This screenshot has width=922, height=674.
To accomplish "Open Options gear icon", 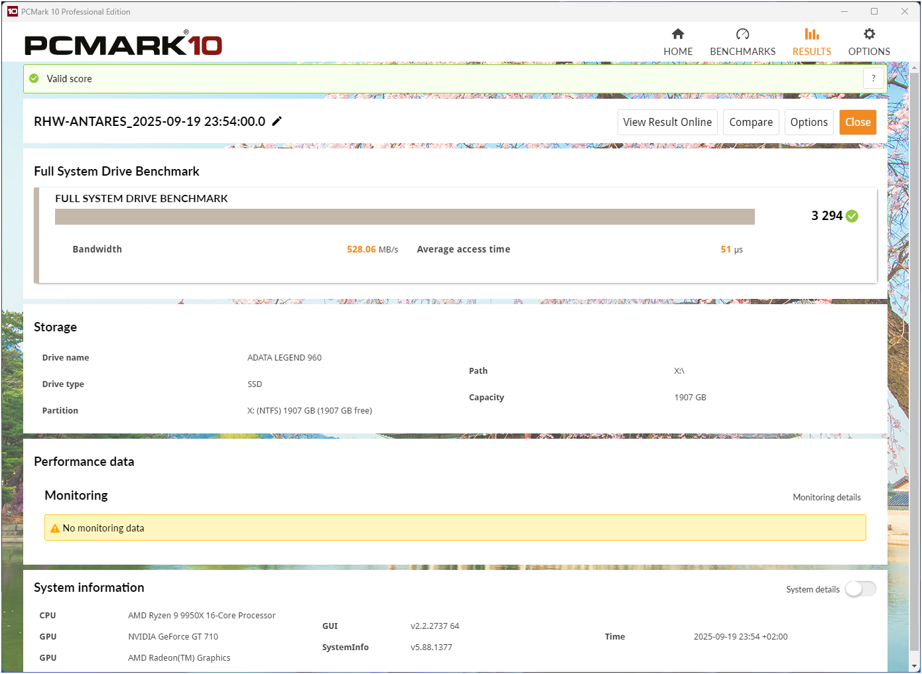I will point(869,34).
